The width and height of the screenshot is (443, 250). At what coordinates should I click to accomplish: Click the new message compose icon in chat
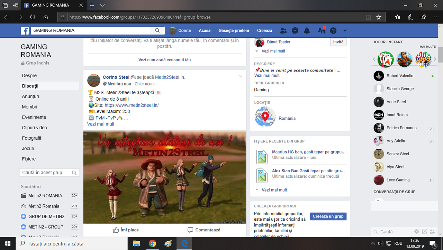[424, 232]
